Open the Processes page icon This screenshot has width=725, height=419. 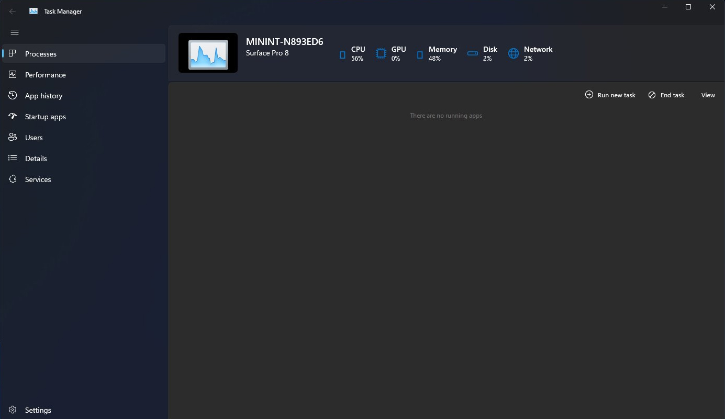13,53
